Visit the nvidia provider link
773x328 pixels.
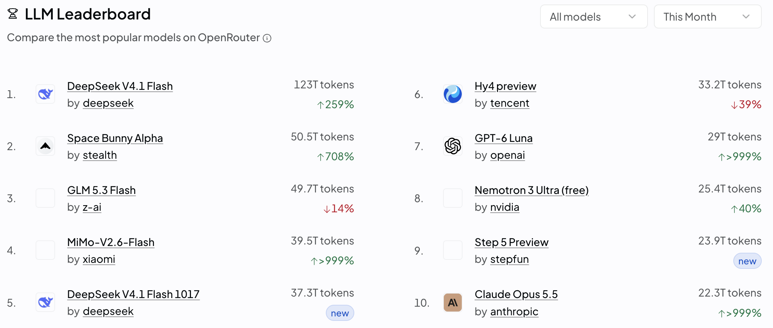click(x=505, y=207)
